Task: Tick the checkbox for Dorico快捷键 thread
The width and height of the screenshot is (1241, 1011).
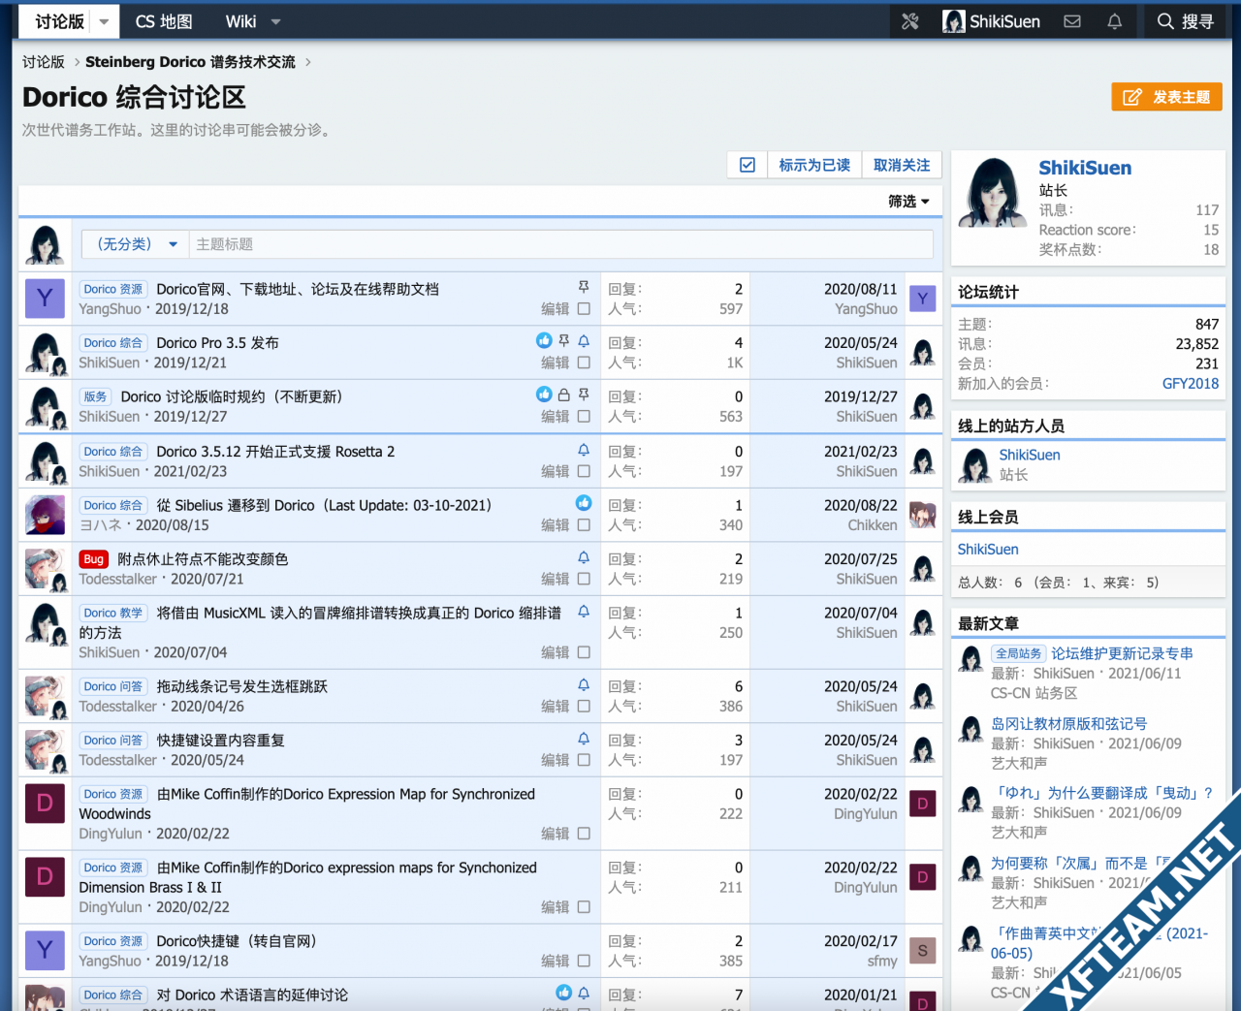Action: click(x=584, y=962)
